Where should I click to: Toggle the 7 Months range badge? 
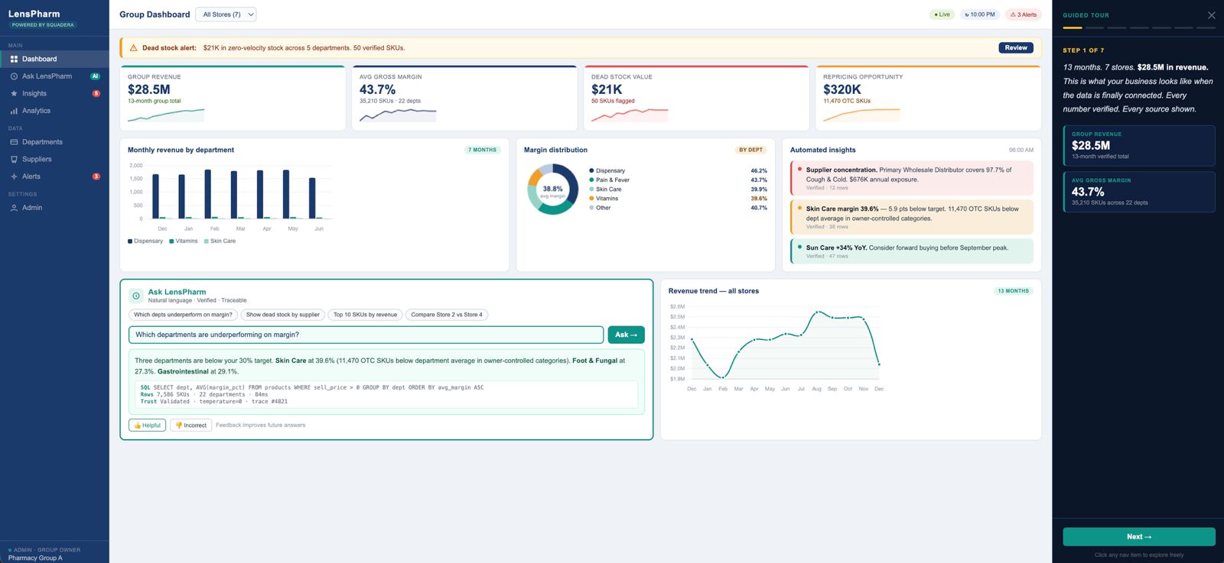[482, 150]
